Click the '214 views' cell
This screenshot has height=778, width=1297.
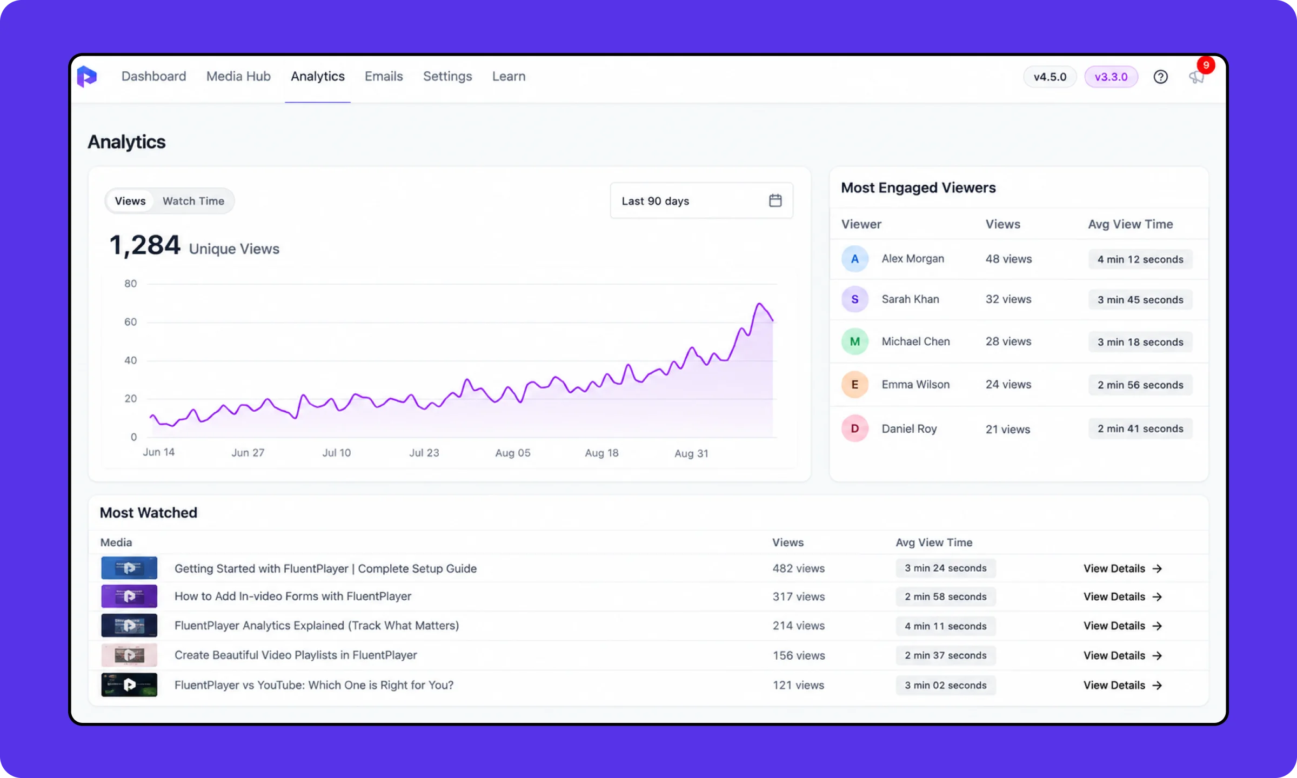799,626
